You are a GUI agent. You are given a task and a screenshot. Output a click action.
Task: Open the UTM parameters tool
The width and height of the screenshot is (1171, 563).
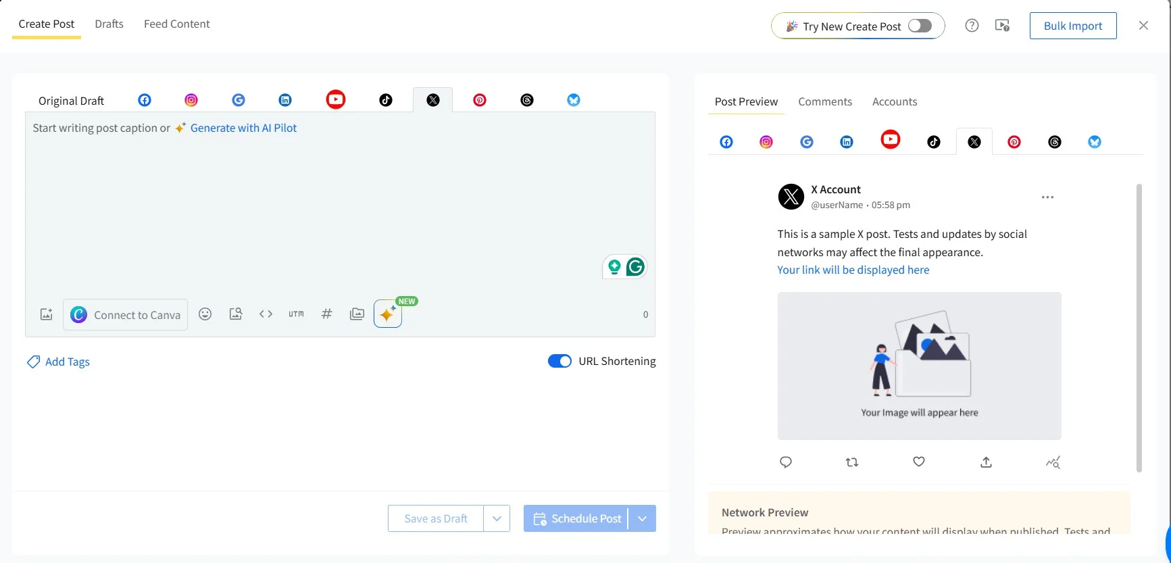(296, 314)
